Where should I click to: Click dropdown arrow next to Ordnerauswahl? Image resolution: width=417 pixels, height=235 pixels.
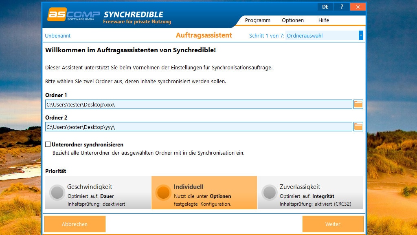(361, 35)
